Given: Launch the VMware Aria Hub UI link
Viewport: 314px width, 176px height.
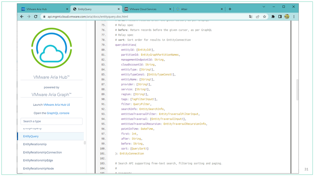Looking at the screenshot, I should pyautogui.click(x=57, y=105).
